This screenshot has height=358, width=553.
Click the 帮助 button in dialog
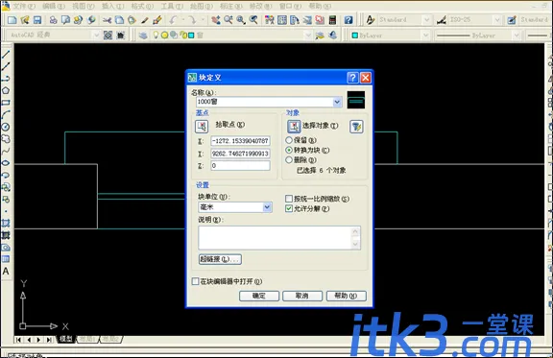click(x=346, y=296)
